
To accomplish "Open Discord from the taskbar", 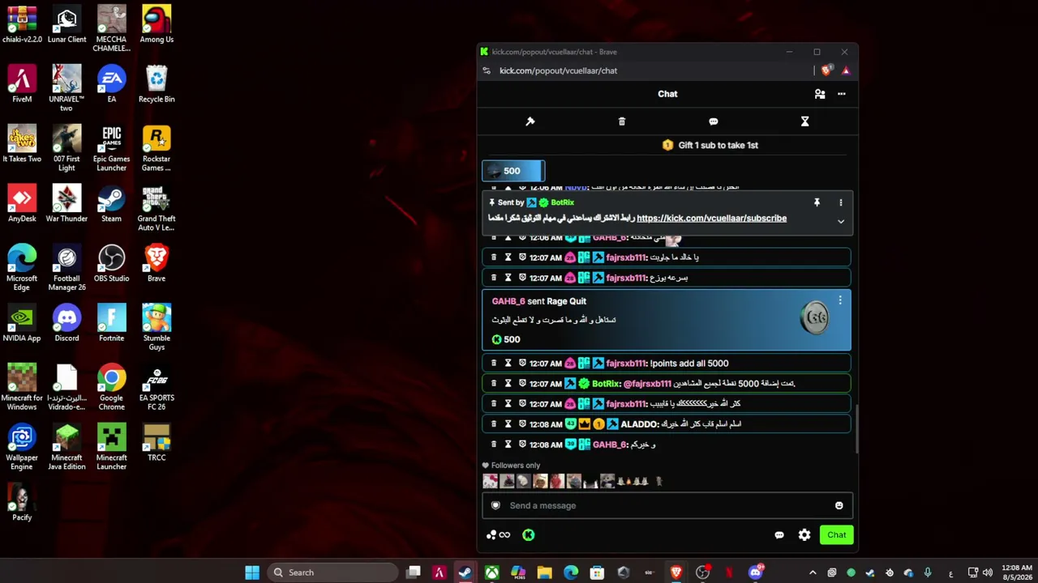I will pos(756,572).
